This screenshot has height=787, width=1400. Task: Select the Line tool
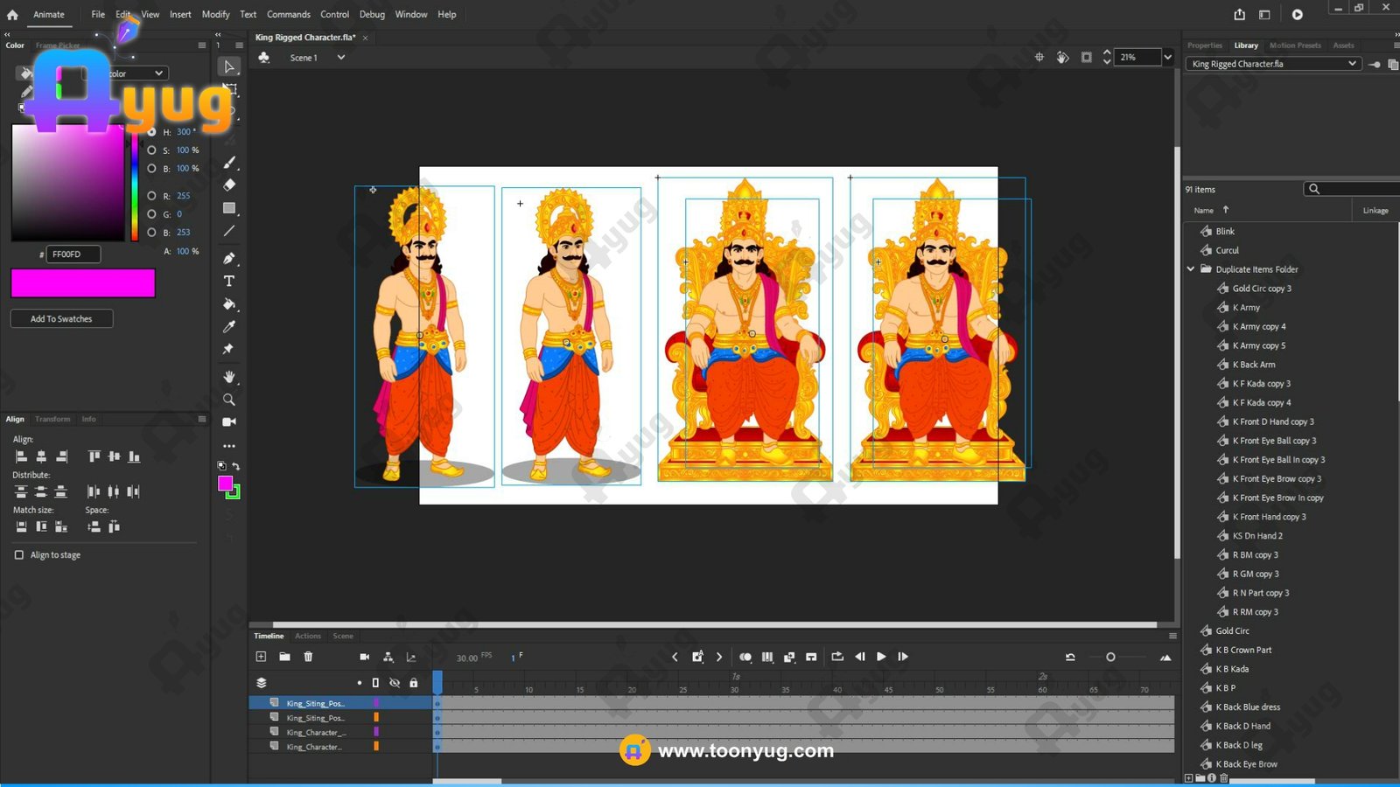pyautogui.click(x=229, y=231)
